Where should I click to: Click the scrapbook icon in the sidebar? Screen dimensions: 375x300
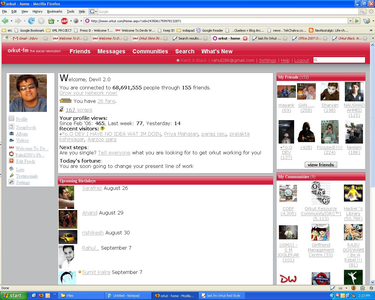(x=11, y=127)
